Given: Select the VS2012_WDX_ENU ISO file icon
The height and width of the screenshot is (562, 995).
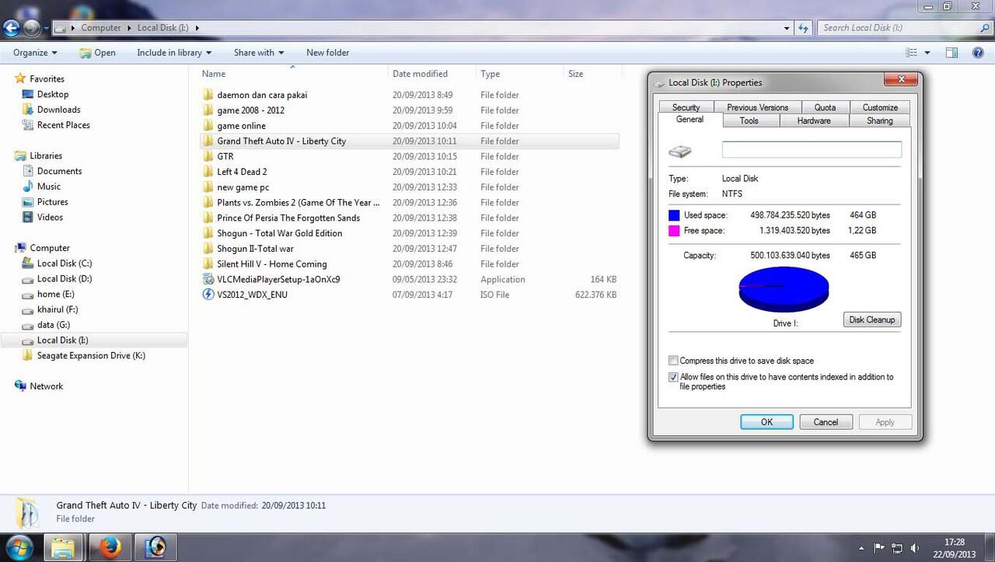Looking at the screenshot, I should 208,295.
